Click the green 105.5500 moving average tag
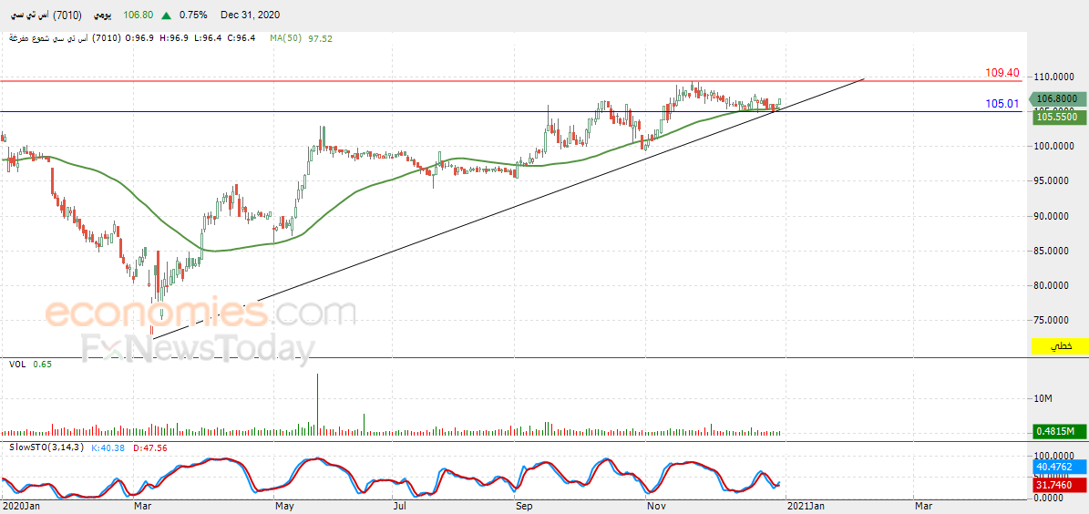The height and width of the screenshot is (514, 1089). point(1060,118)
